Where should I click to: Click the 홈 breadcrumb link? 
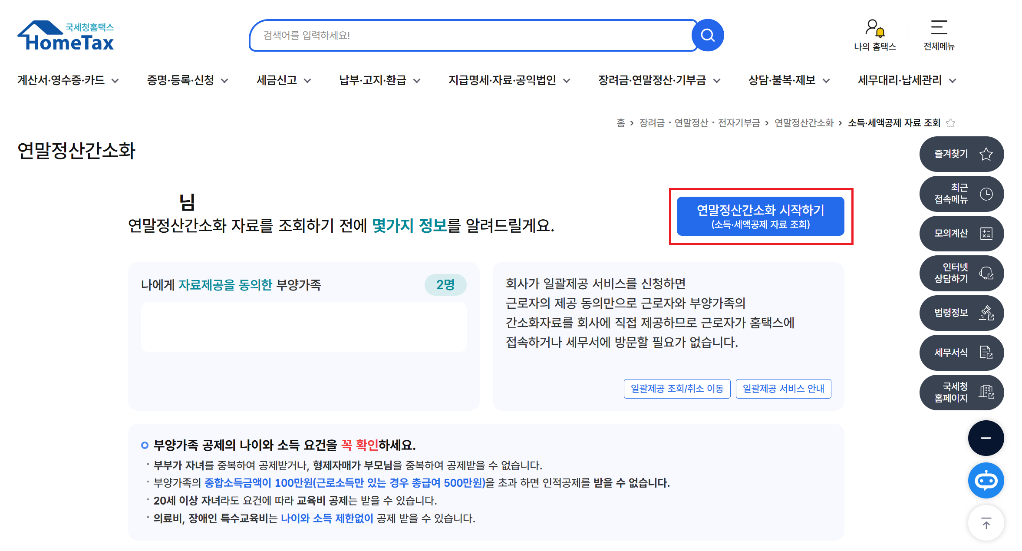620,123
